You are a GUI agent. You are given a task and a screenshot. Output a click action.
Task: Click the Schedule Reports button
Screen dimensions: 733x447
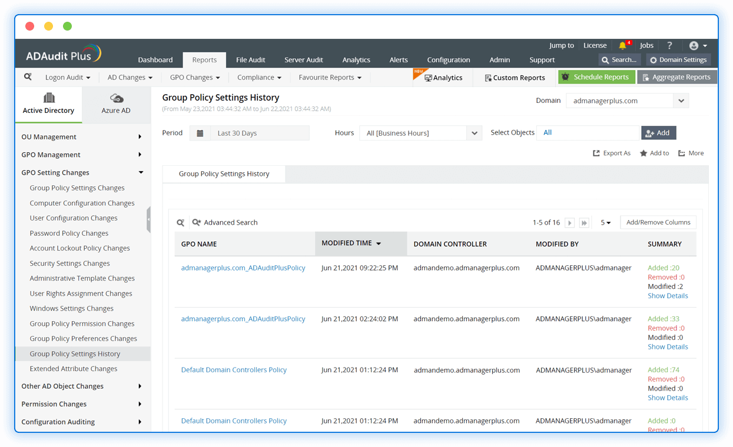pos(596,77)
